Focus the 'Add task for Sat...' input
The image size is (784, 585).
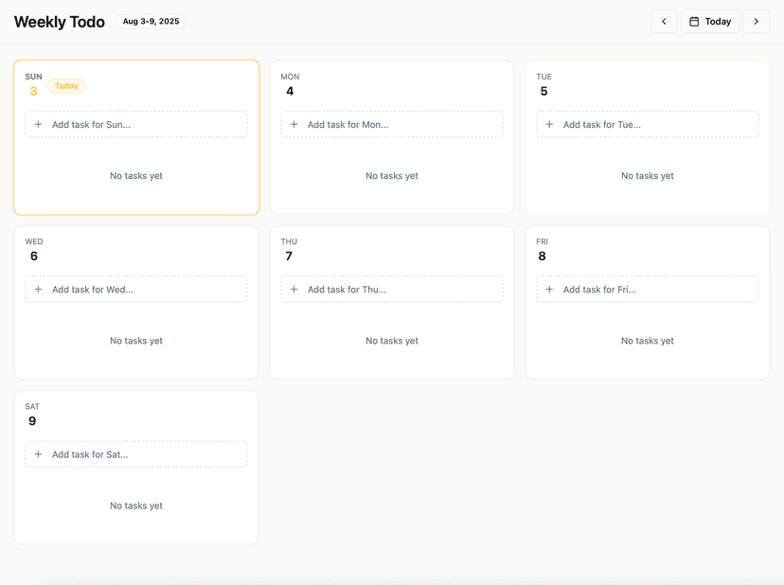click(136, 454)
